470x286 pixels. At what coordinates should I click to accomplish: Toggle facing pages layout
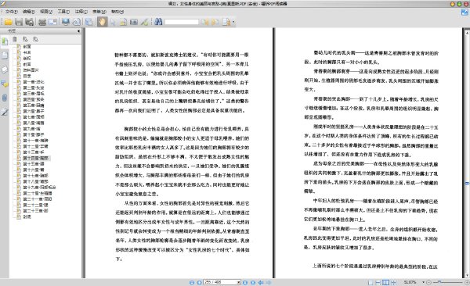(x=385, y=282)
